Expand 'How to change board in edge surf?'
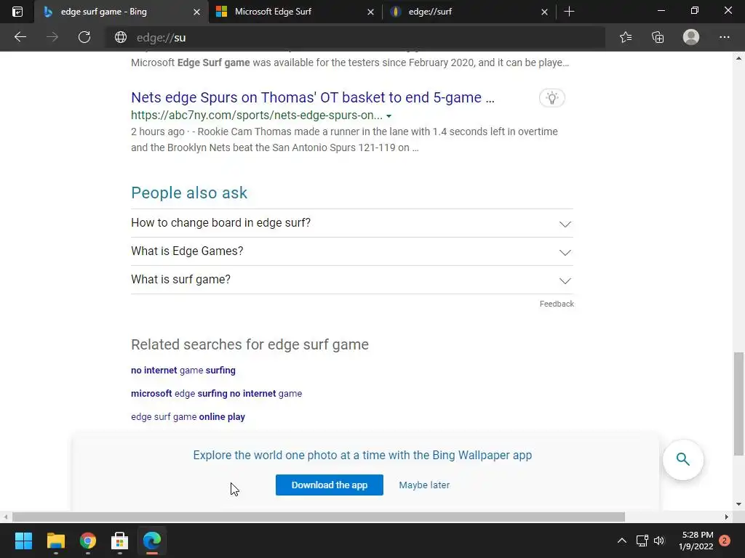Screen dimensions: 745x558 351,223
